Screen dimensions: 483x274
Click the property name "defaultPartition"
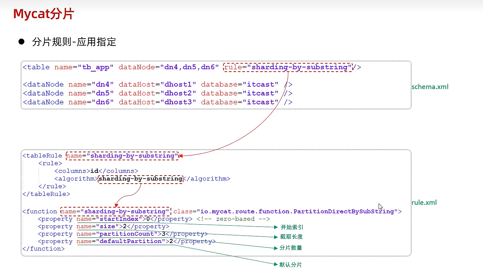[x=131, y=241]
